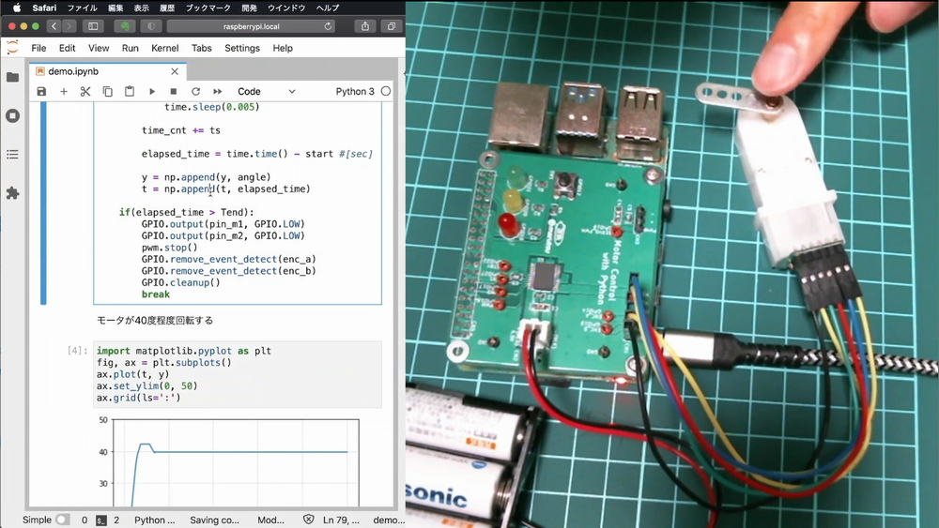Insert a new cell with the plus icon
The image size is (939, 528).
pos(64,92)
